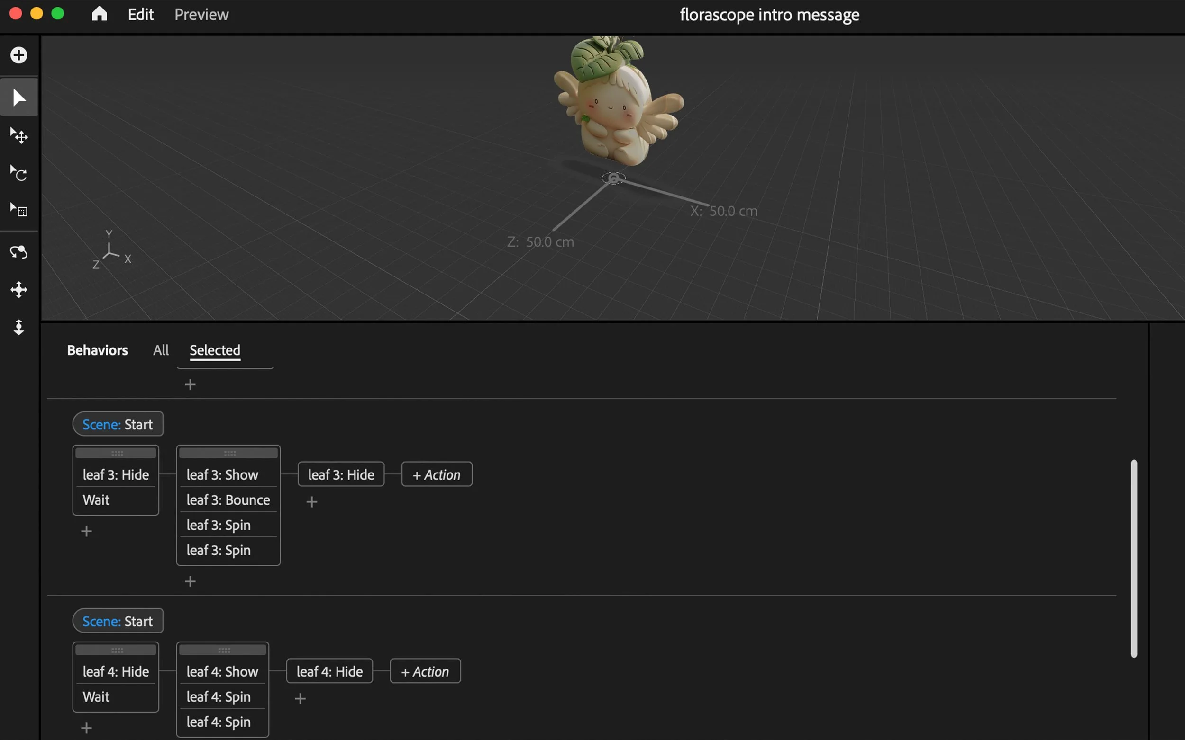The width and height of the screenshot is (1185, 740).
Task: Switch to Preview mode
Action: [201, 15]
